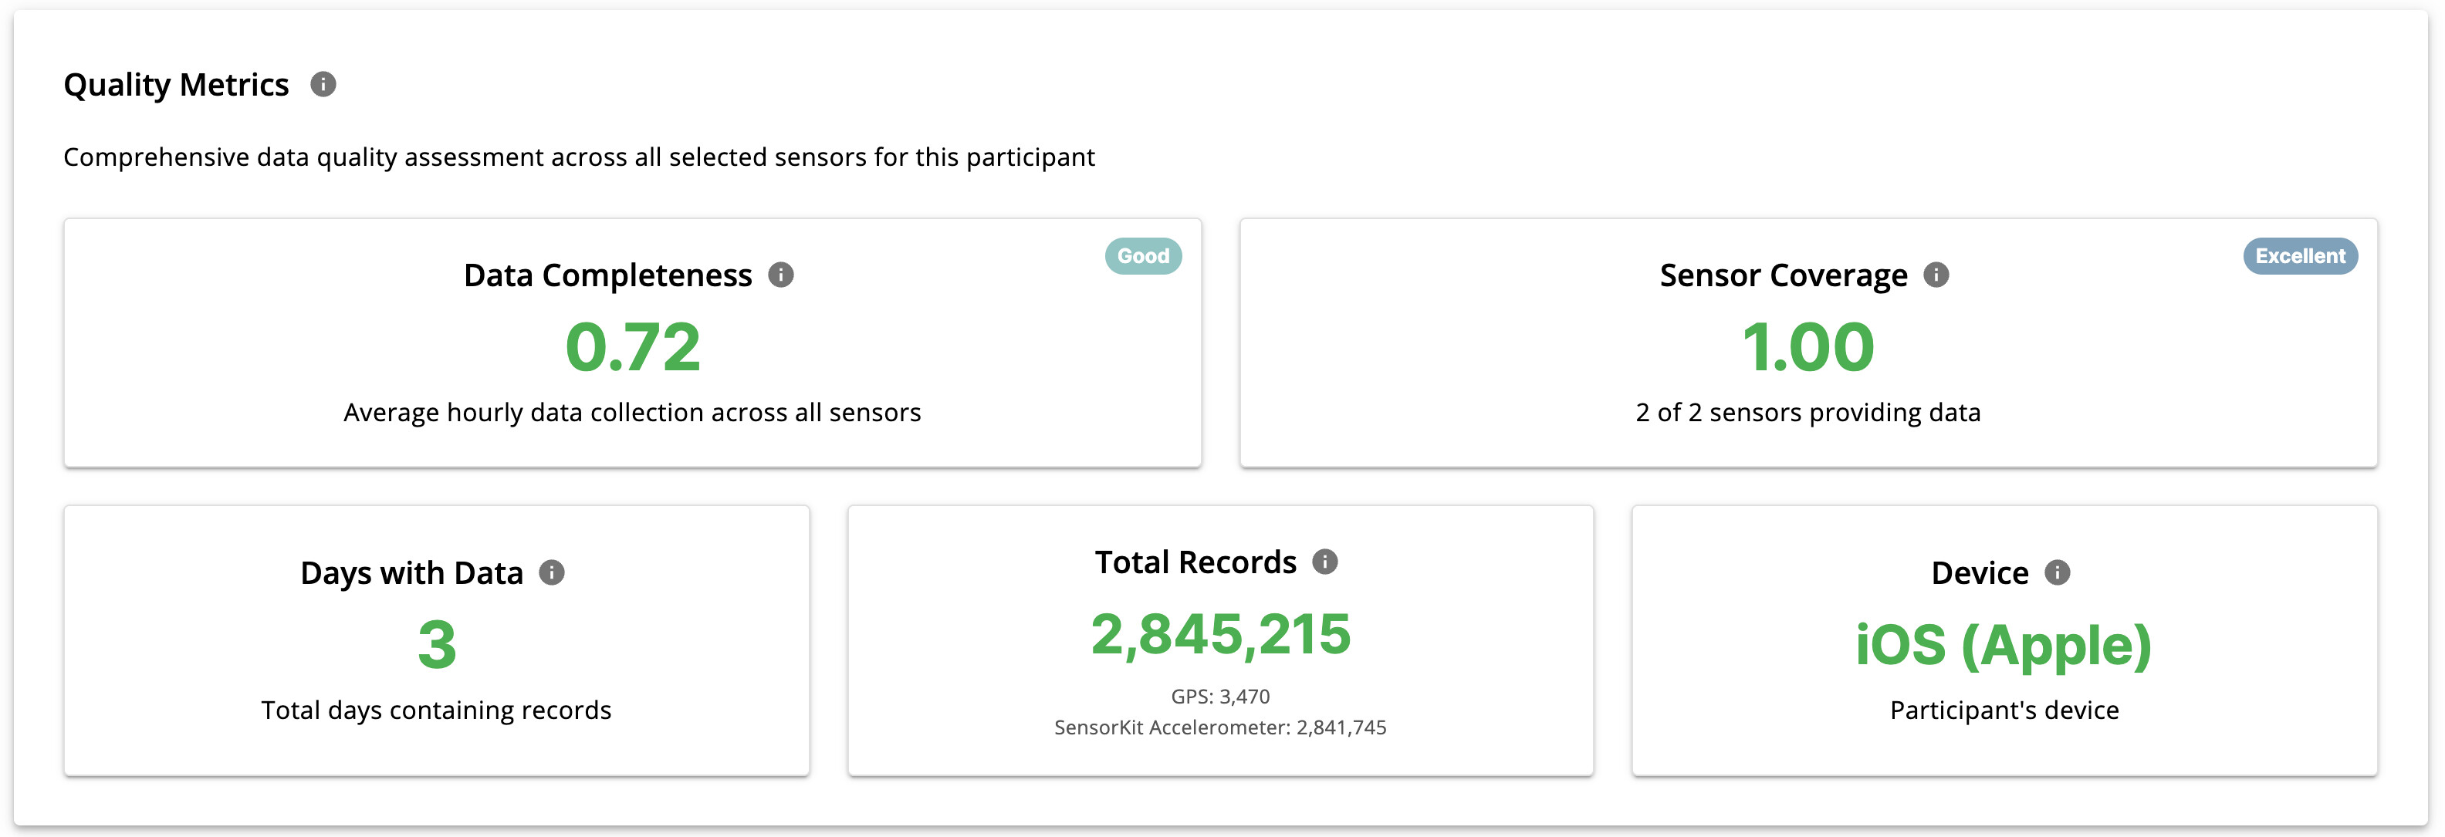2445x837 pixels.
Task: Click the 3 days value
Action: [437, 644]
